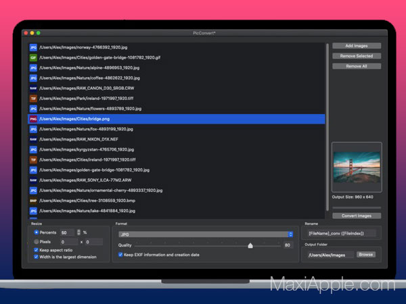This screenshot has height=304, width=406.
Task: Click the Pixels height input field
Action: (94, 242)
